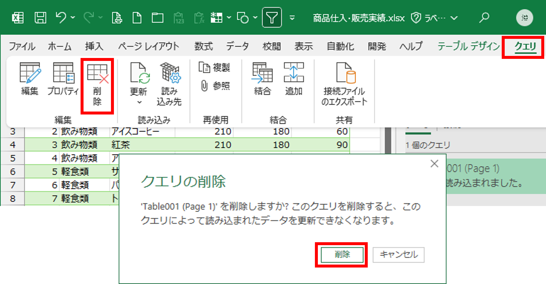Image resolution: width=546 pixels, height=284 pixels.
Task: Click the Save icon in the quick access toolbar
Action: click(40, 18)
